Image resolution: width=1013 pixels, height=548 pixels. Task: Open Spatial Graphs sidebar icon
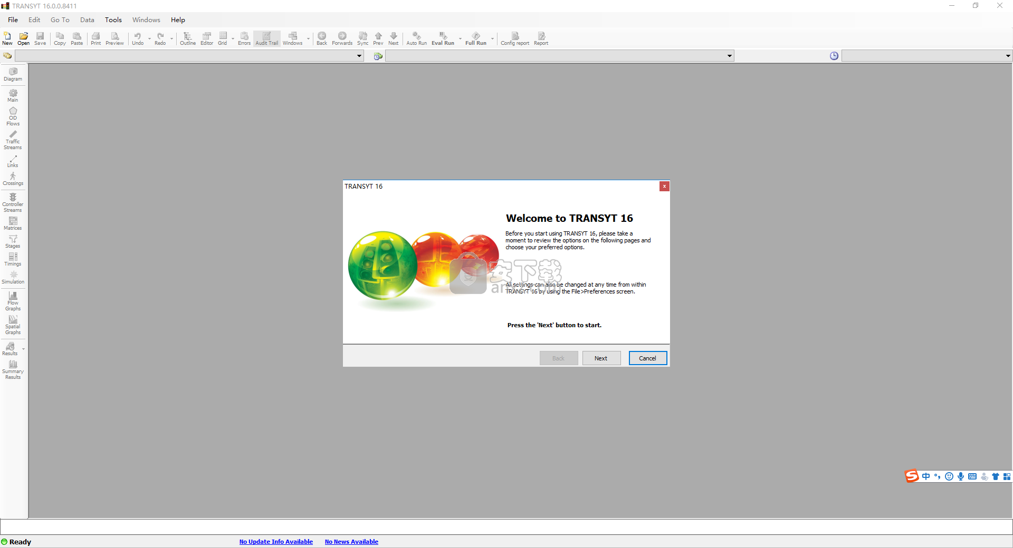13,325
